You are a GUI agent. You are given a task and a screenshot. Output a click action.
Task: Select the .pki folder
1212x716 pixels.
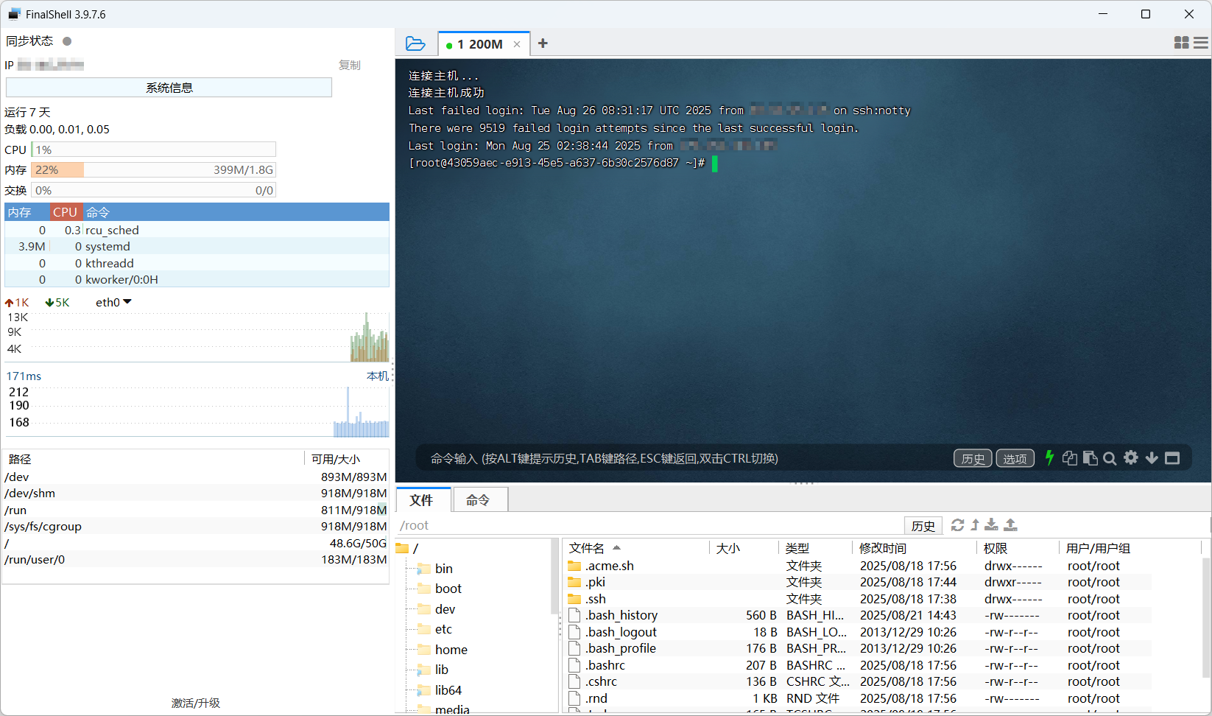[595, 582]
